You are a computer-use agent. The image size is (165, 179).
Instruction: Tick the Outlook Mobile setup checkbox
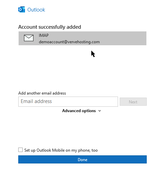click(20, 150)
